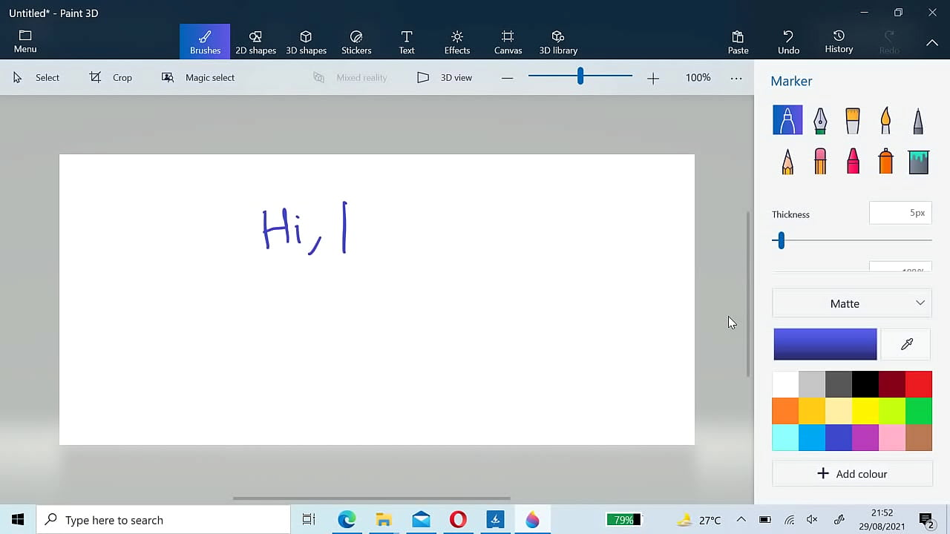Choose the Oil brush tool

(x=853, y=120)
